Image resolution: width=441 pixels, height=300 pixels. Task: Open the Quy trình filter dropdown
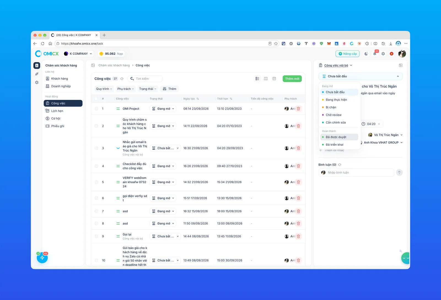(x=104, y=89)
